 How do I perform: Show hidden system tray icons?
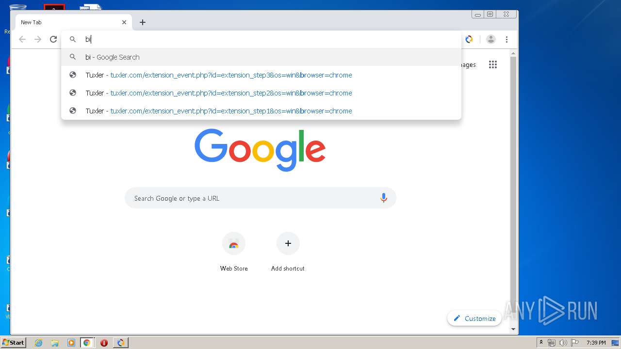[x=541, y=343]
